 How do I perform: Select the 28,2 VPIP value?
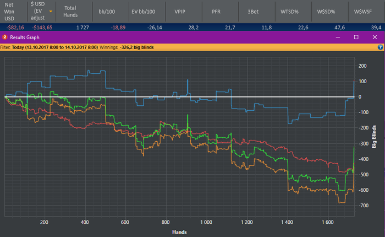click(194, 28)
